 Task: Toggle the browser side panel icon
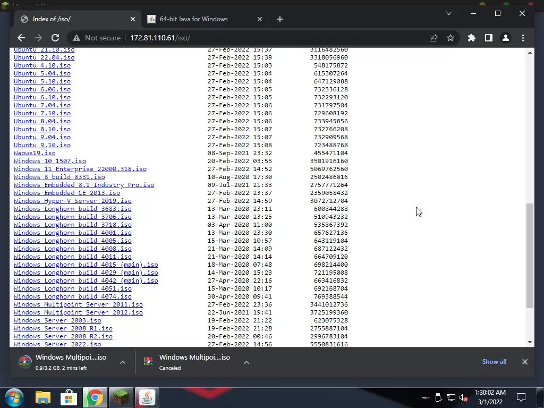pos(489,38)
